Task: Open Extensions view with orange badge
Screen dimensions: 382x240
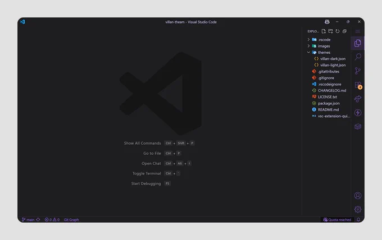Action: tap(358, 85)
